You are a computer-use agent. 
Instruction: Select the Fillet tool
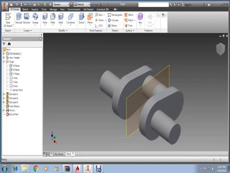(x=53, y=19)
